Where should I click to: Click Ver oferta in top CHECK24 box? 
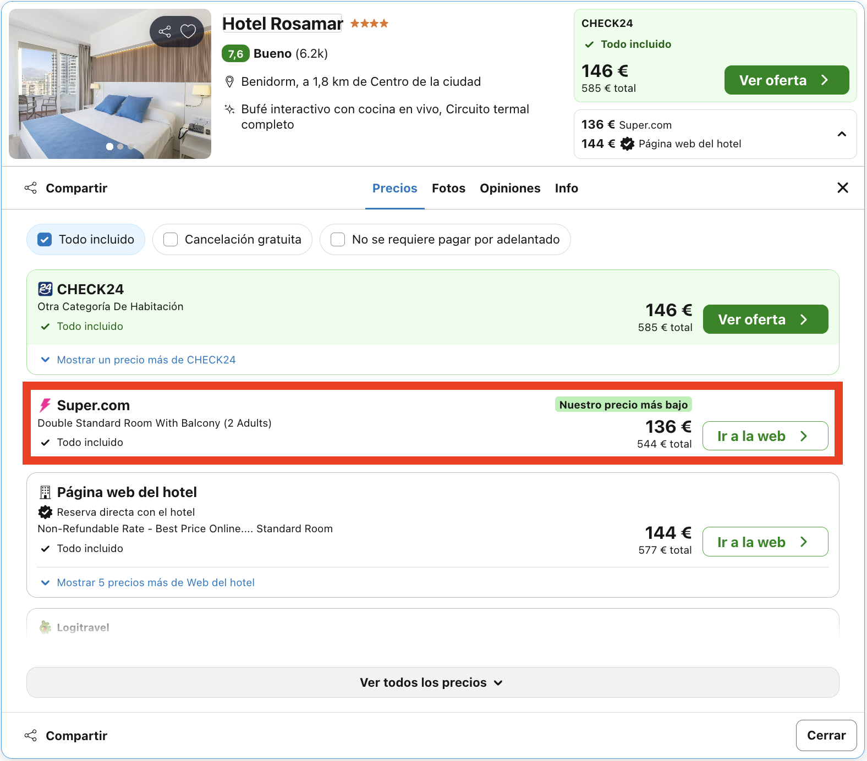coord(787,80)
